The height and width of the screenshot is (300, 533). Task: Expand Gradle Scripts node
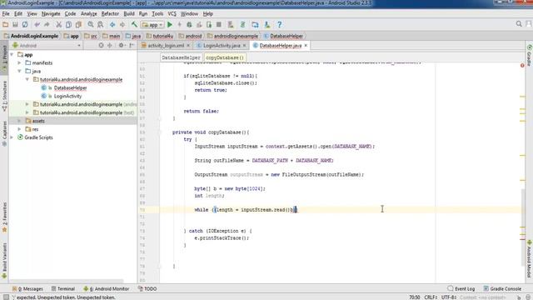[12, 137]
